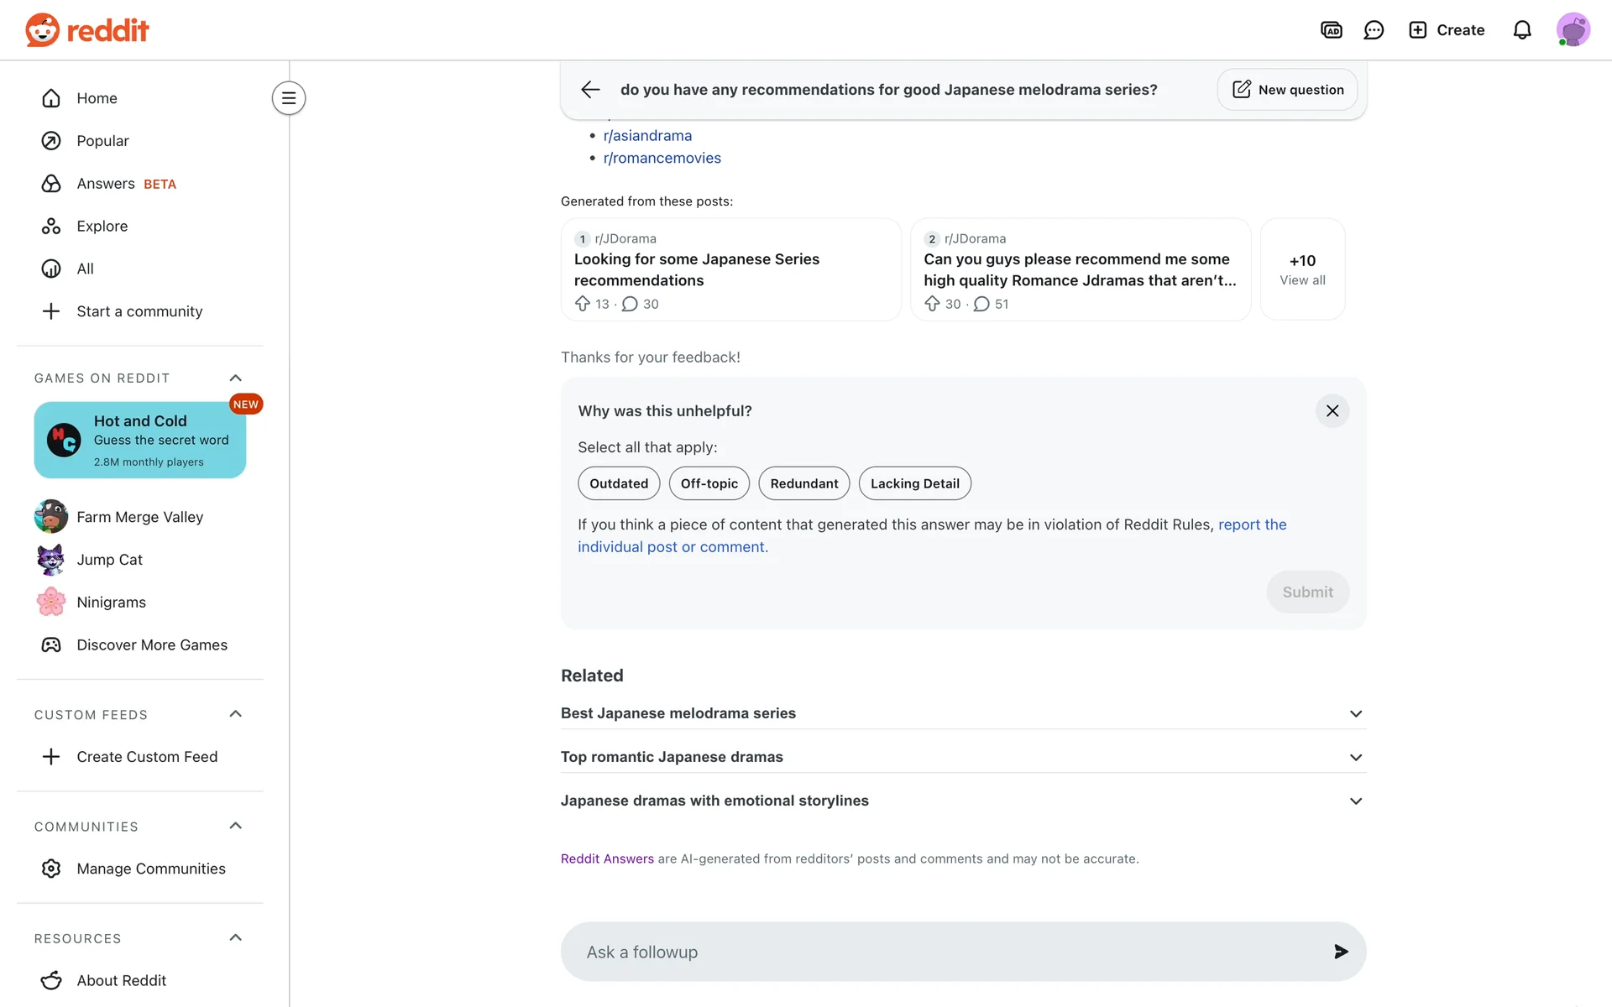
Task: Toggle the Lacking Detail chip
Action: tap(914, 483)
